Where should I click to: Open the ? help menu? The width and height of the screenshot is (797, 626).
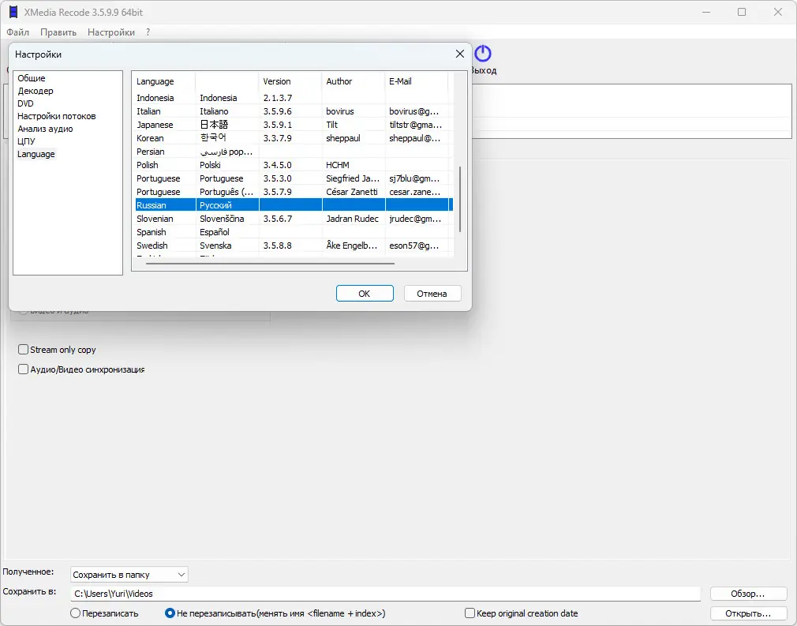[x=148, y=32]
